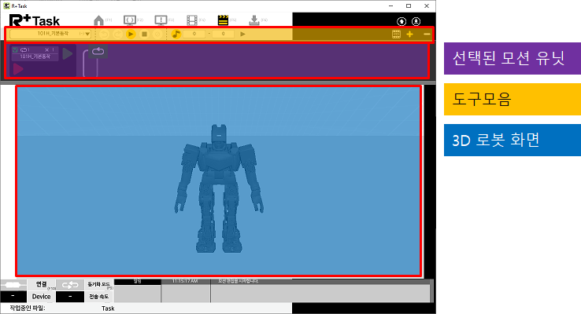This screenshot has height=314, width=581.
Task: Click the download icon in top navigation
Action: tap(253, 20)
